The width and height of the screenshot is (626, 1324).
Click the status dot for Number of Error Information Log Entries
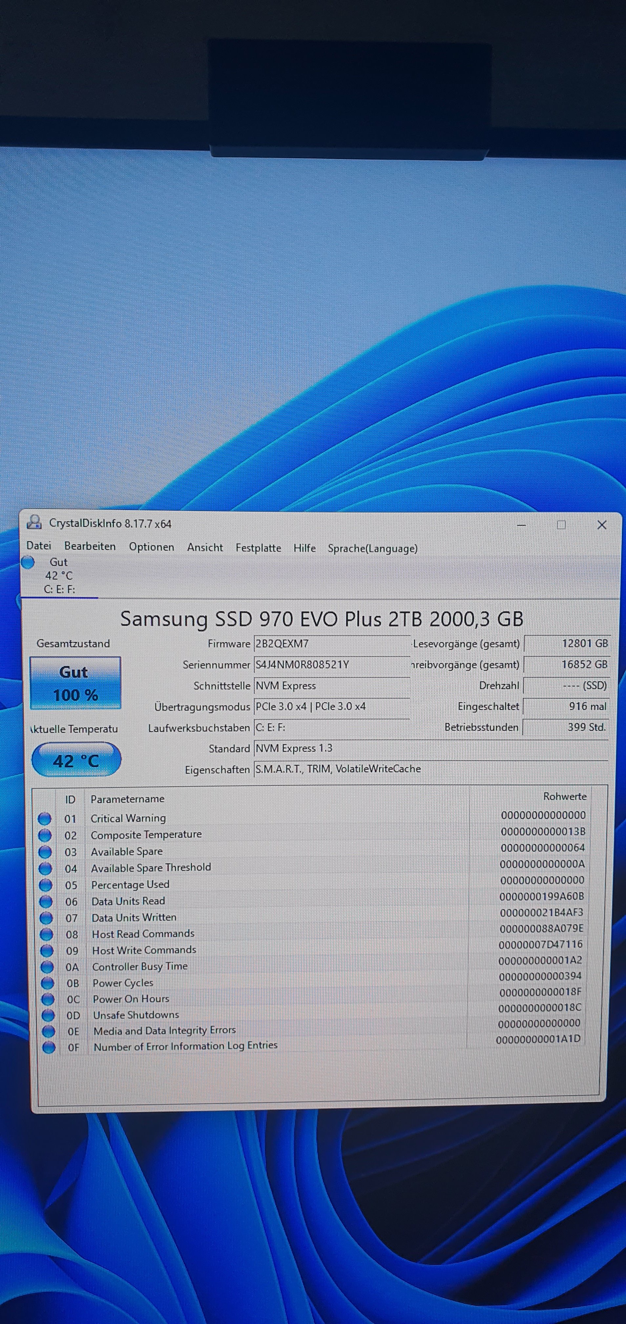tap(49, 1047)
